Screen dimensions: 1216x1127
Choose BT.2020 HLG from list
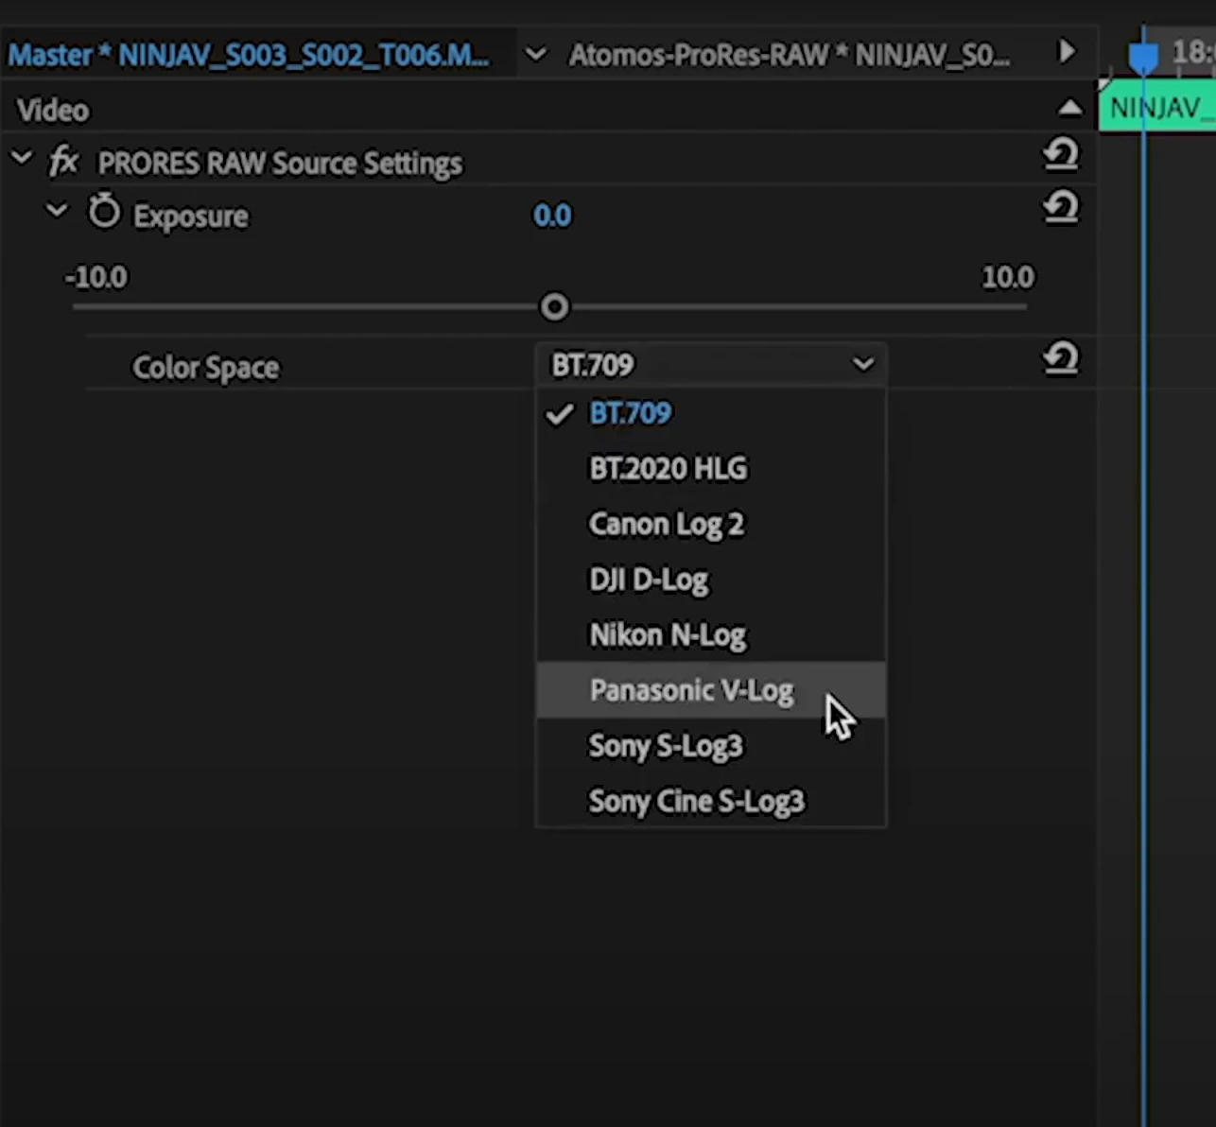(710, 468)
